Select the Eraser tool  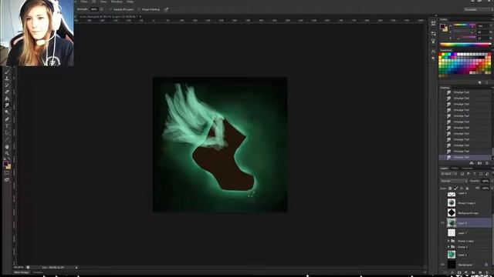tap(7, 92)
